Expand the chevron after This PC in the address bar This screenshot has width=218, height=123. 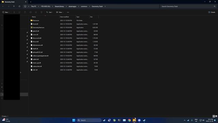click(38, 6)
